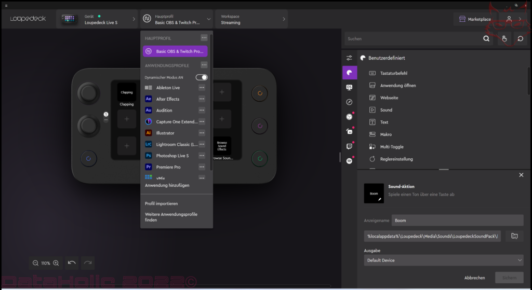Choose the Makro action
This screenshot has width=532, height=290.
tap(386, 134)
